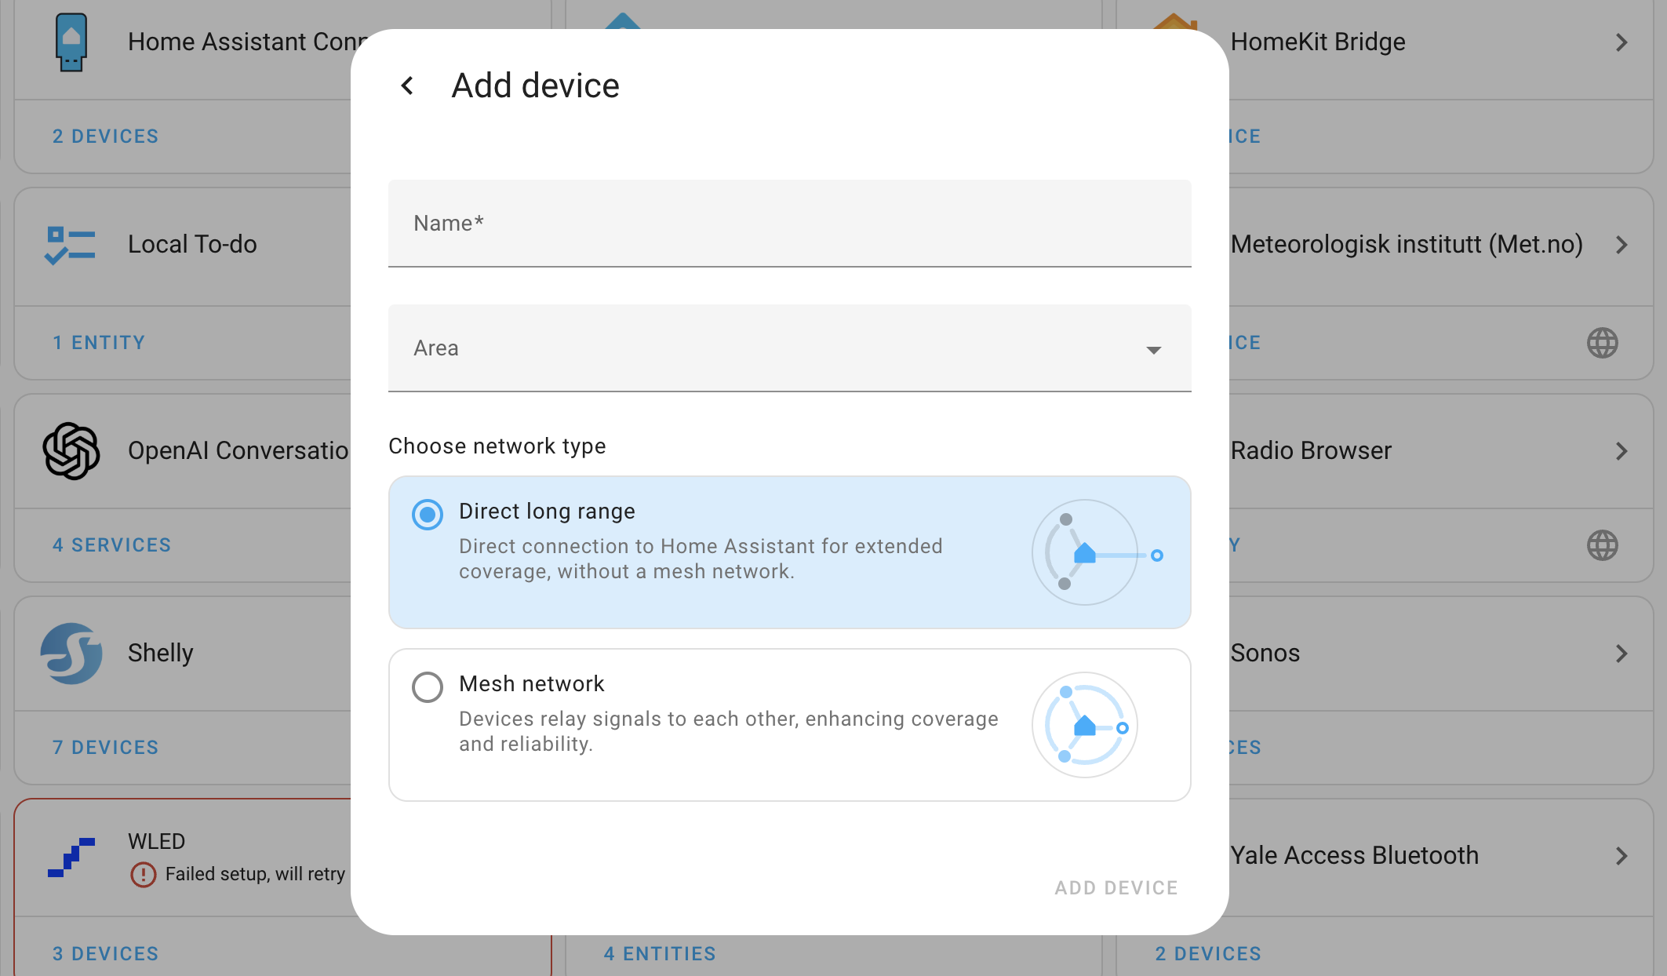Select the Direct long range radio button
The height and width of the screenshot is (976, 1667).
[x=427, y=515]
